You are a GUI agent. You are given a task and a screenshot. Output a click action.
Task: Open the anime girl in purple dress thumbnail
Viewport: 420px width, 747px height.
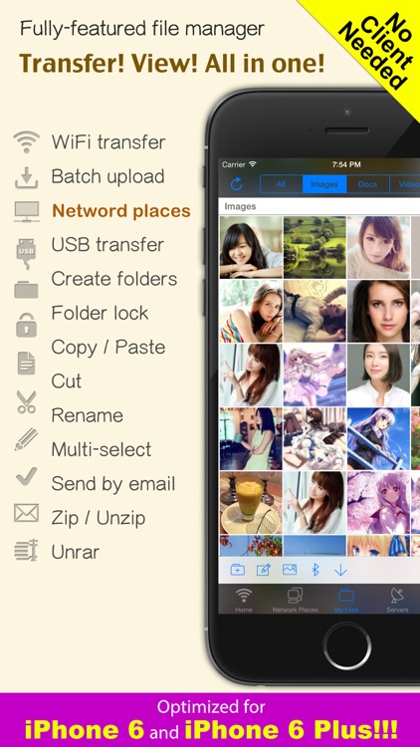[315, 374]
